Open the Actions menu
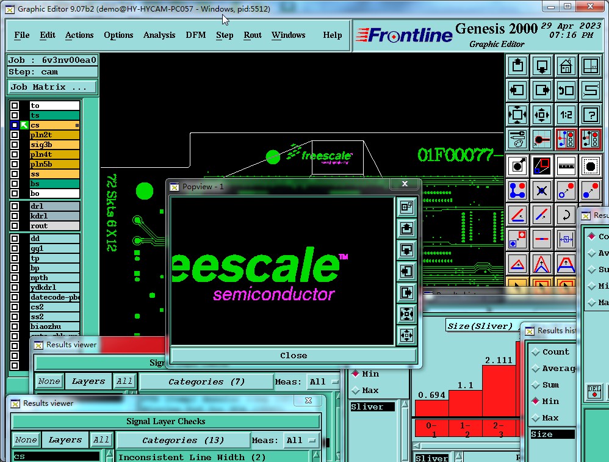 (79, 35)
